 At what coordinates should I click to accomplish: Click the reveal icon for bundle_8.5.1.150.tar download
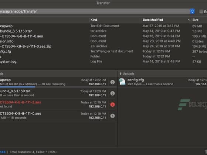(112, 93)
